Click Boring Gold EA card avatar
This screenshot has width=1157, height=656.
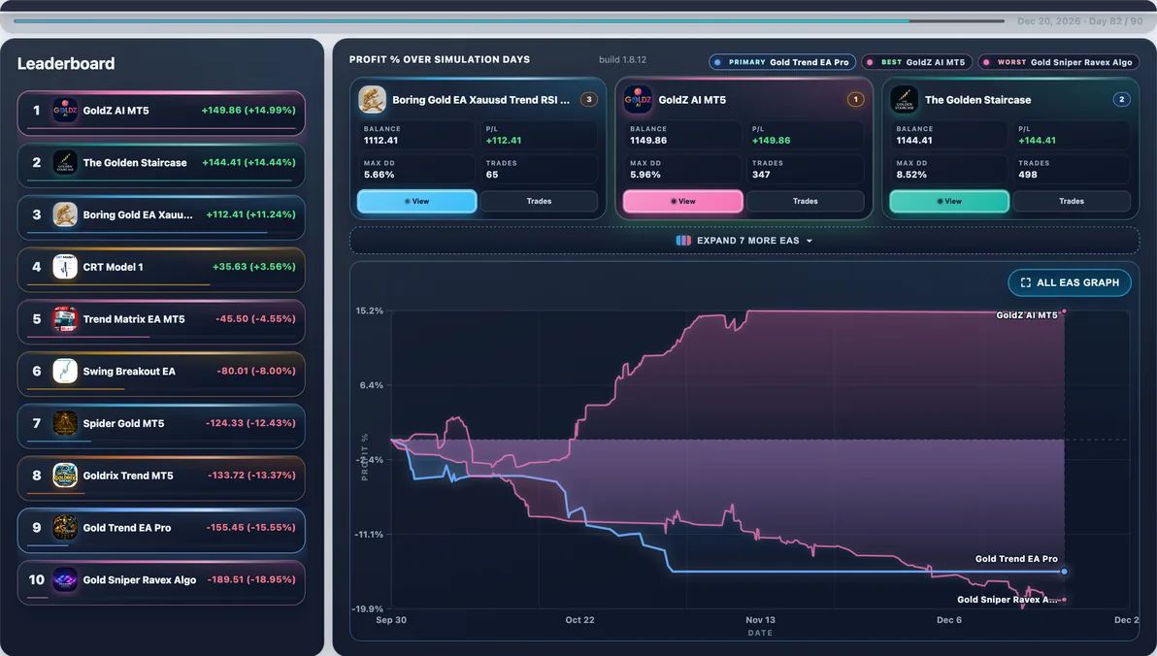(x=372, y=100)
